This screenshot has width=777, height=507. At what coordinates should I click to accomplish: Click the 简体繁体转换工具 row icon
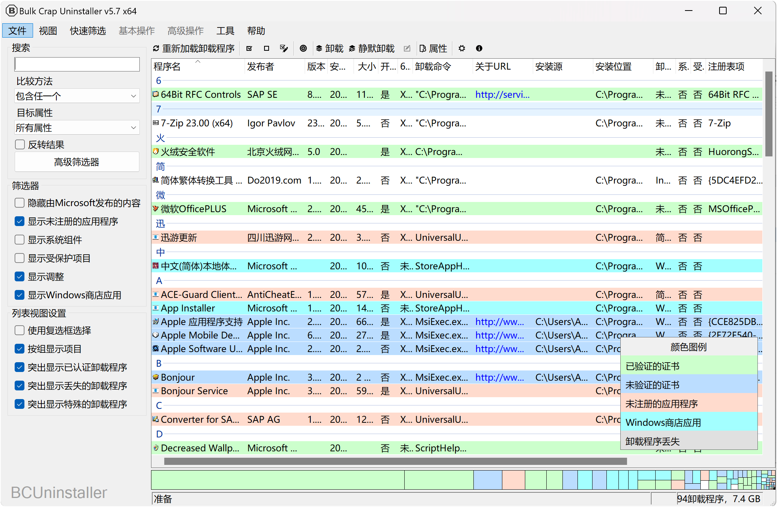click(x=156, y=180)
